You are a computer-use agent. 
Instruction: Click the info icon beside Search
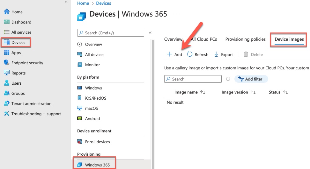pyautogui.click(x=228, y=79)
